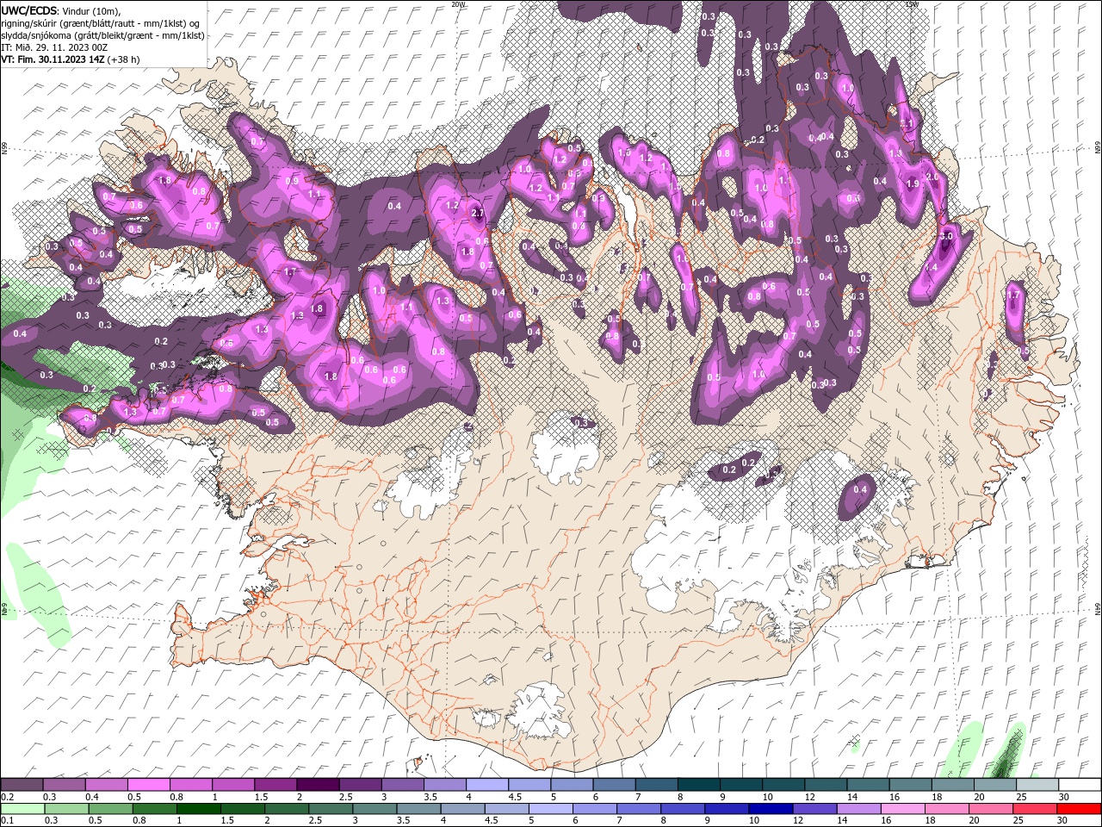
Task: Click the UWC/ECDS title text
Action: 29,10
